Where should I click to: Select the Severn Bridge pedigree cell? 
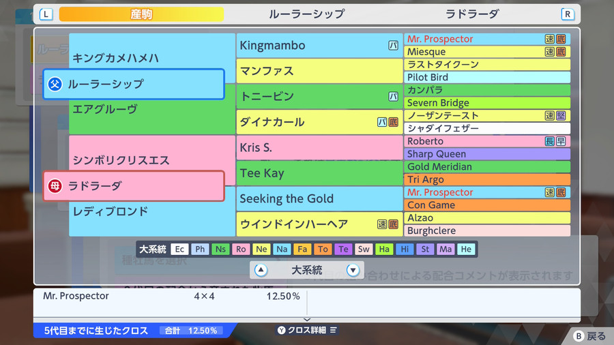click(x=487, y=103)
